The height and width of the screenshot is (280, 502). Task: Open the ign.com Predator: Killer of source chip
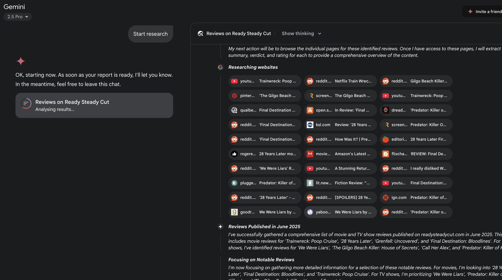[416, 198]
